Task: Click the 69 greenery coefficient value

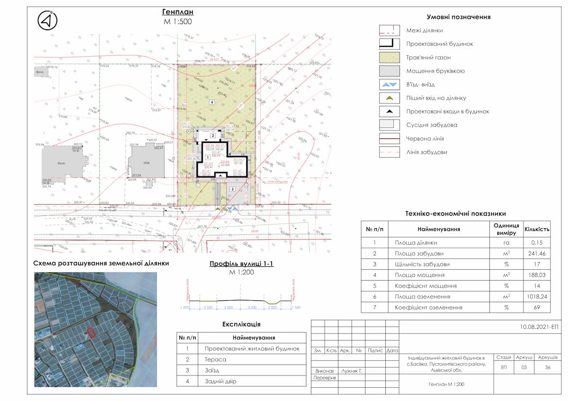Action: click(x=537, y=308)
